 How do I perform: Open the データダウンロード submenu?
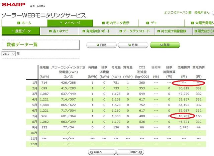pos(135,31)
